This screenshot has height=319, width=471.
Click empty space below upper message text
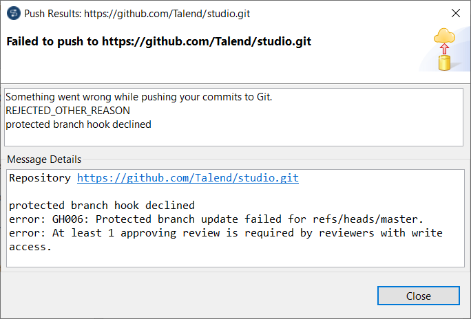pos(233,137)
